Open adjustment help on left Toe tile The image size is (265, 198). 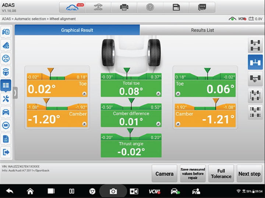point(84,94)
